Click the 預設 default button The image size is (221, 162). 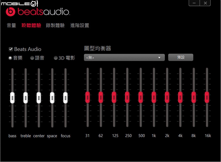[x=181, y=57]
